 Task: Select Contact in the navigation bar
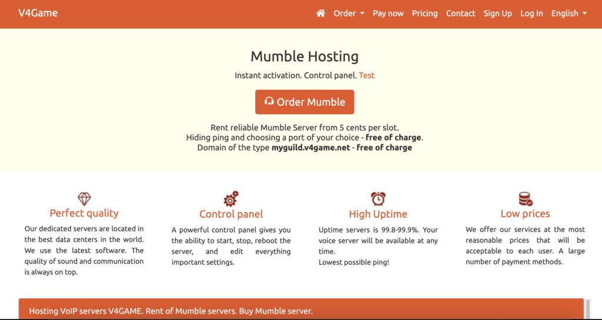pyautogui.click(x=460, y=14)
